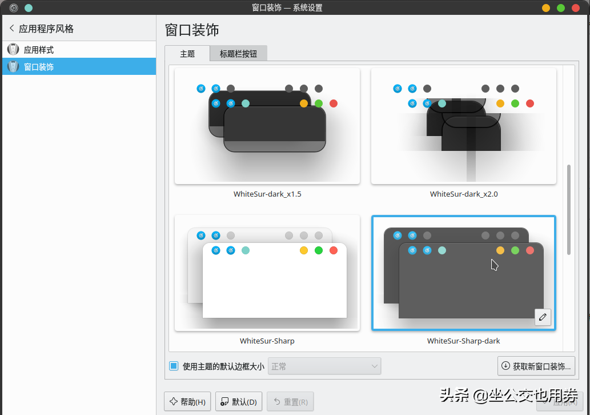Go back using the arrow beside 应用程序风格
This screenshot has height=415, width=590.
click(11, 28)
